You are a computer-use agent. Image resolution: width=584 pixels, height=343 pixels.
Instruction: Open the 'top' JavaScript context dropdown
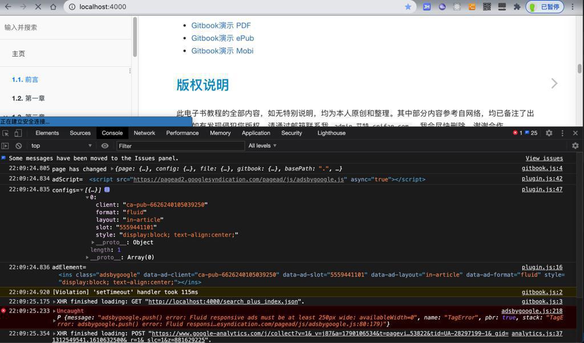pyautogui.click(x=62, y=146)
